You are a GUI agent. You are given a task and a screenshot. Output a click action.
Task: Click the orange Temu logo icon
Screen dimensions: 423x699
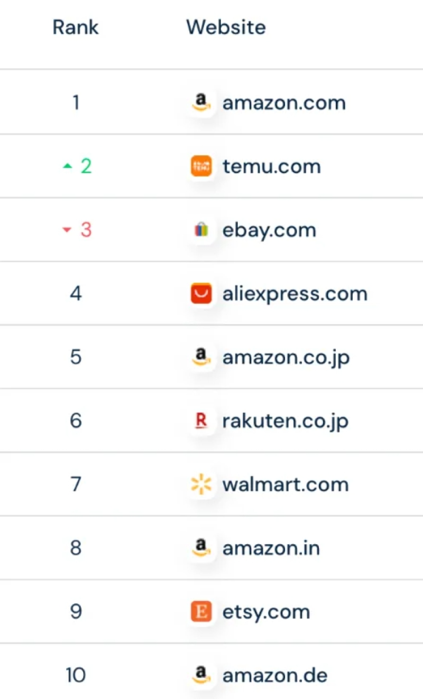tap(201, 166)
